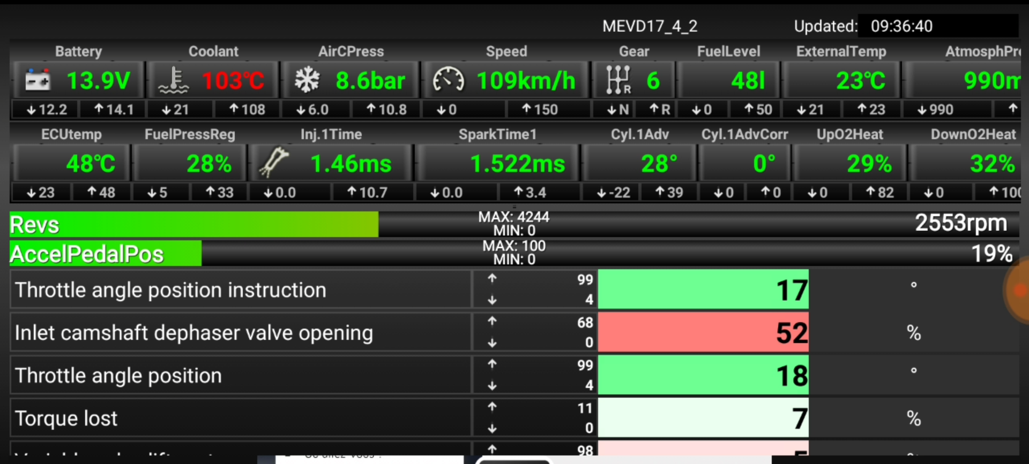The height and width of the screenshot is (464, 1029).
Task: Tap the gear shifter icon
Action: pos(618,80)
